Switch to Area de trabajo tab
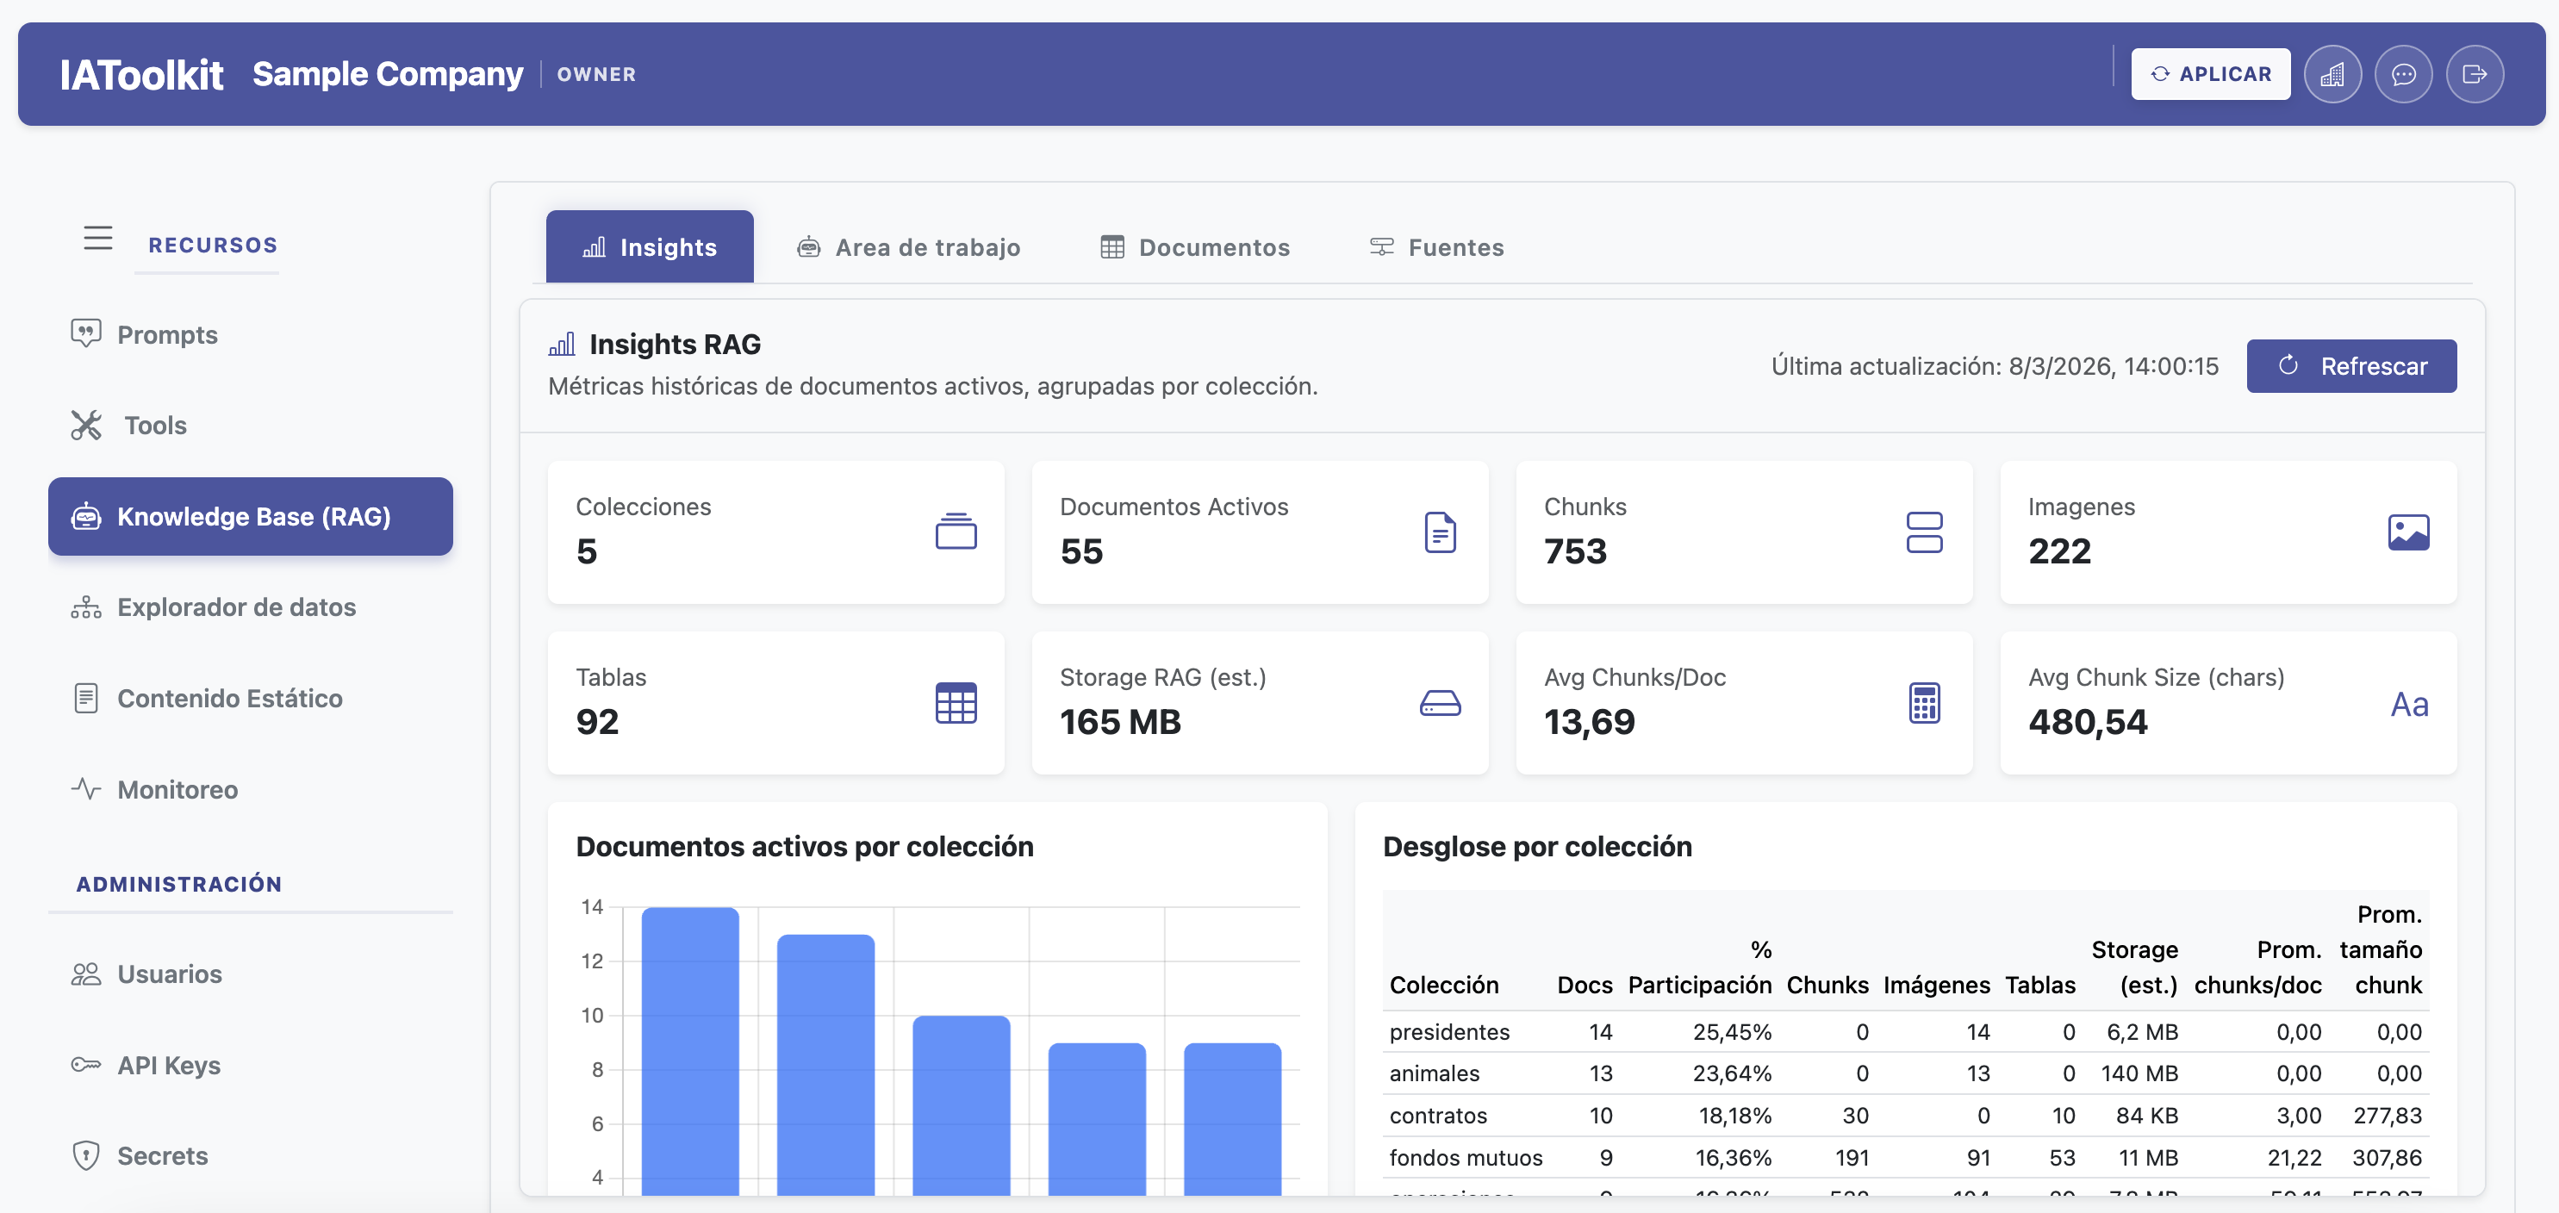The width and height of the screenshot is (2559, 1213). [x=908, y=247]
